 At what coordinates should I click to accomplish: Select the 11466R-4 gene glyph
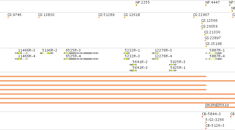pos(21,59)
